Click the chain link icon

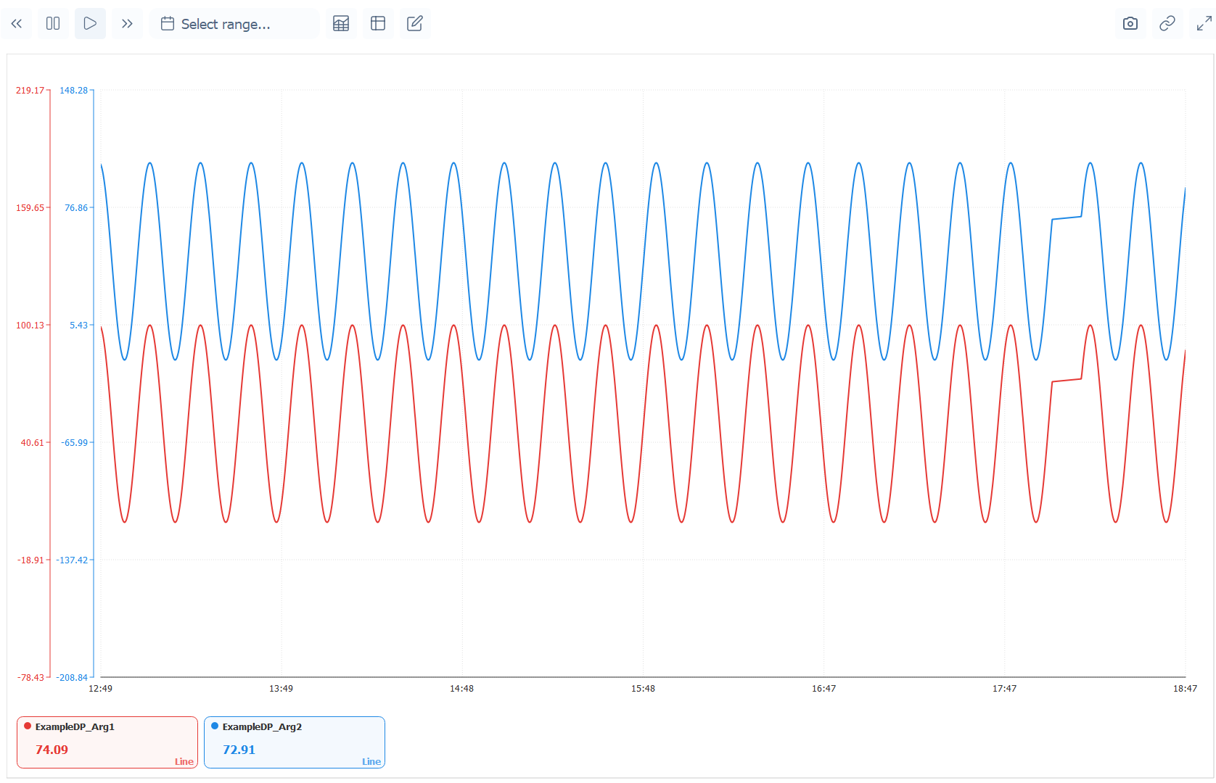click(1167, 24)
